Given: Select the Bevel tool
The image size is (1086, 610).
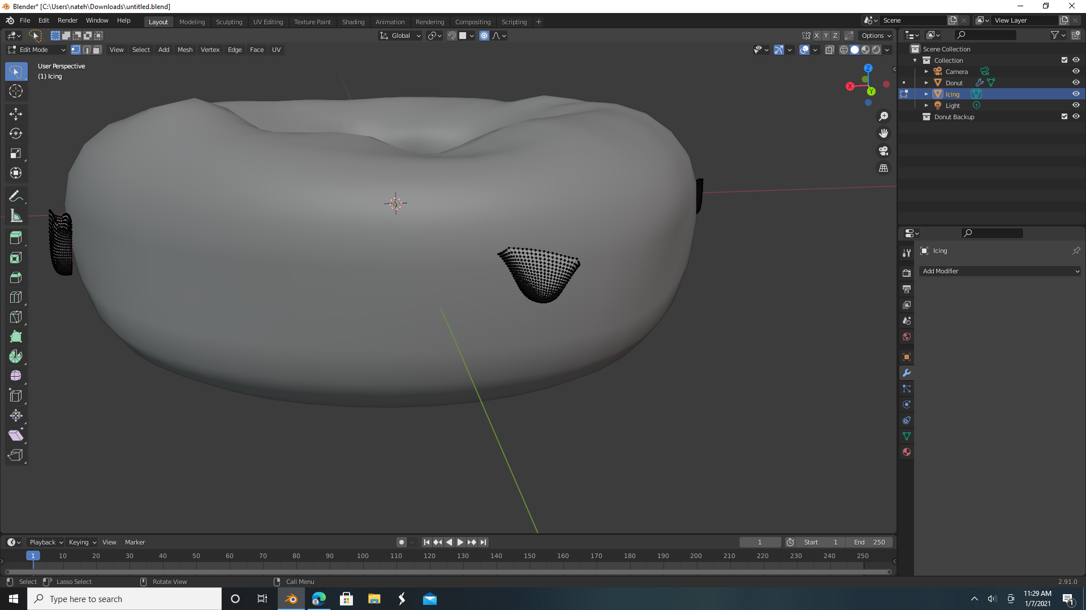Looking at the screenshot, I should (16, 278).
